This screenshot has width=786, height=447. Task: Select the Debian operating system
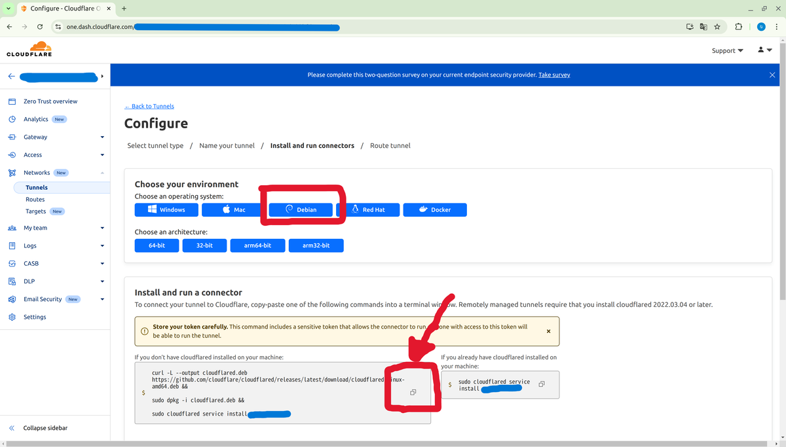[301, 209]
